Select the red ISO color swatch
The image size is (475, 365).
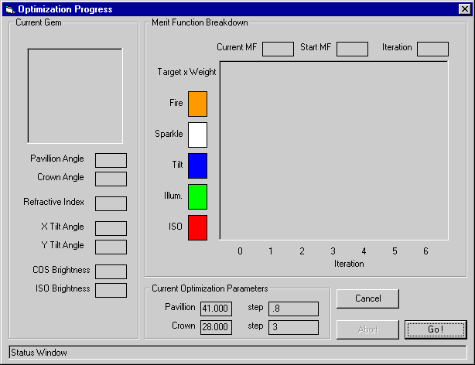(x=197, y=227)
